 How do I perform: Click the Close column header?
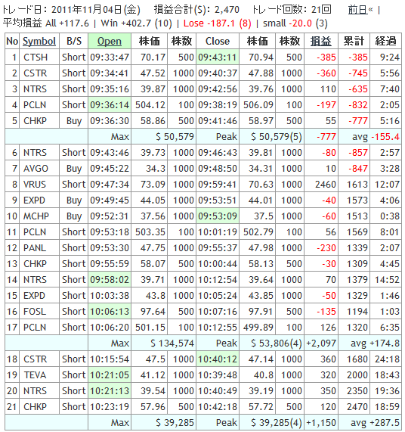(x=218, y=42)
